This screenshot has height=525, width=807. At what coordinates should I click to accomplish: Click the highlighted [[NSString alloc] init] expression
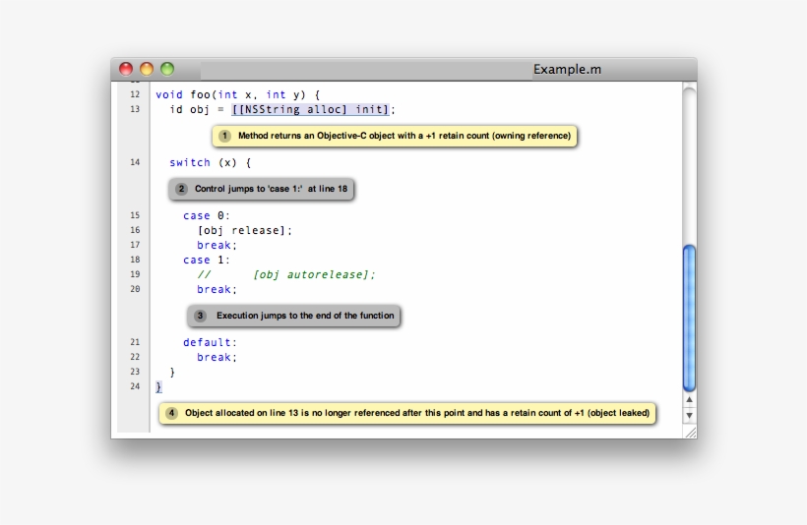311,110
